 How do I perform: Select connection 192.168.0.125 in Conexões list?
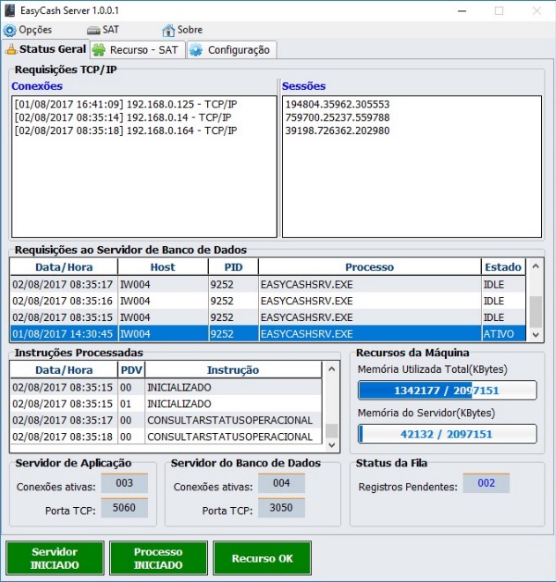coord(126,104)
